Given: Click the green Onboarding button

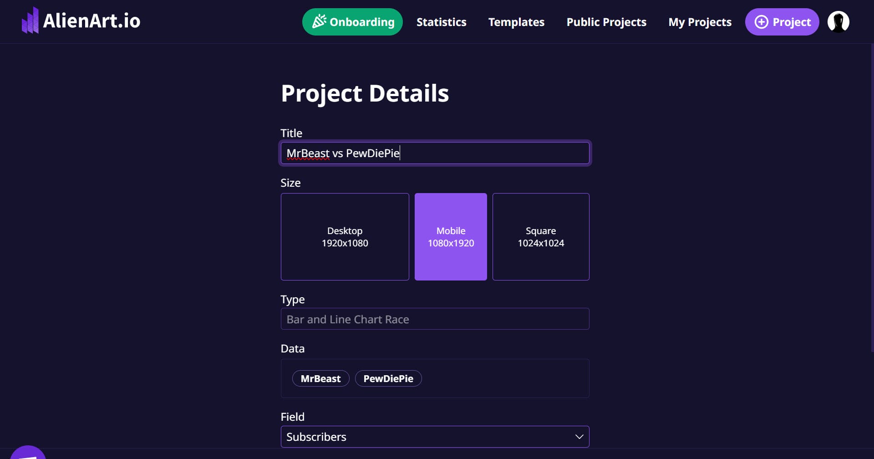Looking at the screenshot, I should pyautogui.click(x=352, y=22).
